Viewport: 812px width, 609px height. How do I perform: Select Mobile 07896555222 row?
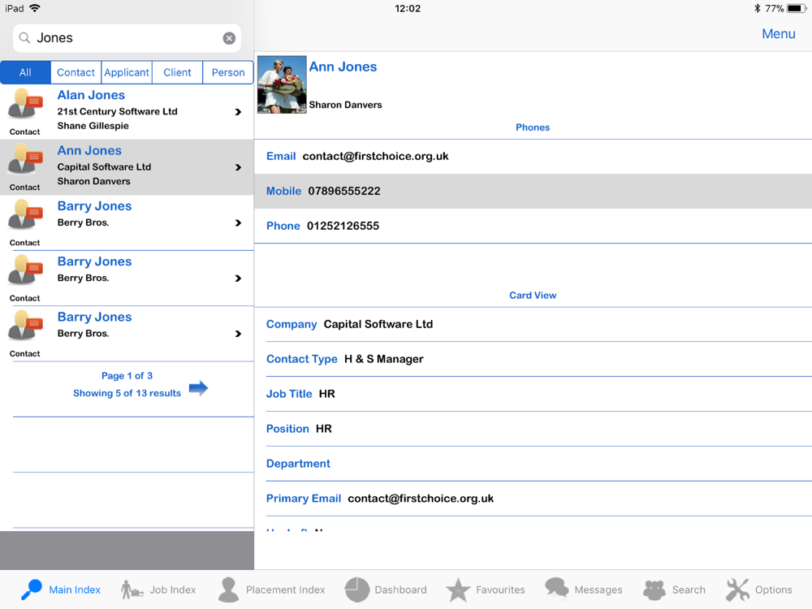point(533,191)
